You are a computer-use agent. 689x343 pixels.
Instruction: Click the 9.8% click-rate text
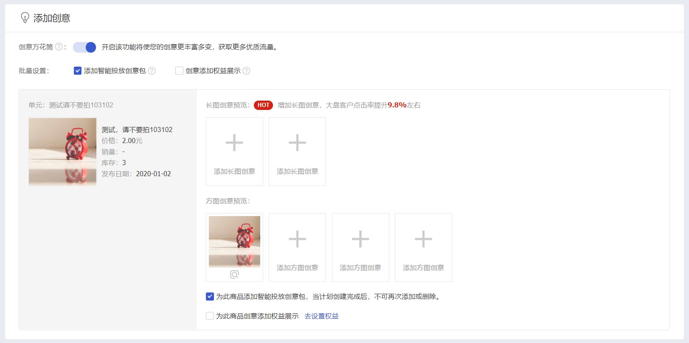pos(397,105)
